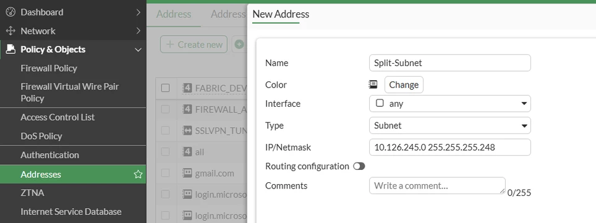Check the gmail.com row checkbox
This screenshot has height=223, width=596.
coord(165,173)
